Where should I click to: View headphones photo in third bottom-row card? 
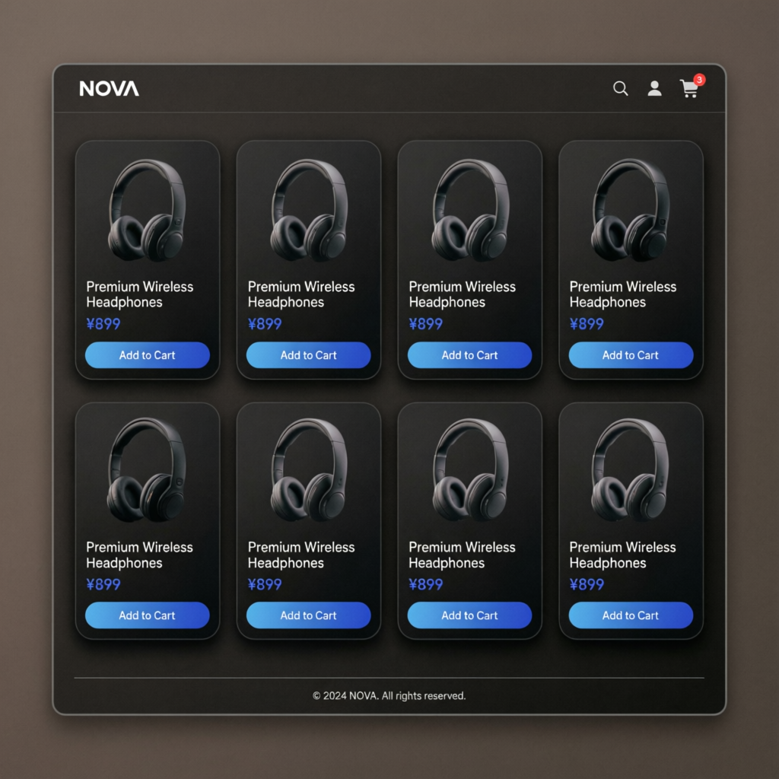tap(469, 471)
